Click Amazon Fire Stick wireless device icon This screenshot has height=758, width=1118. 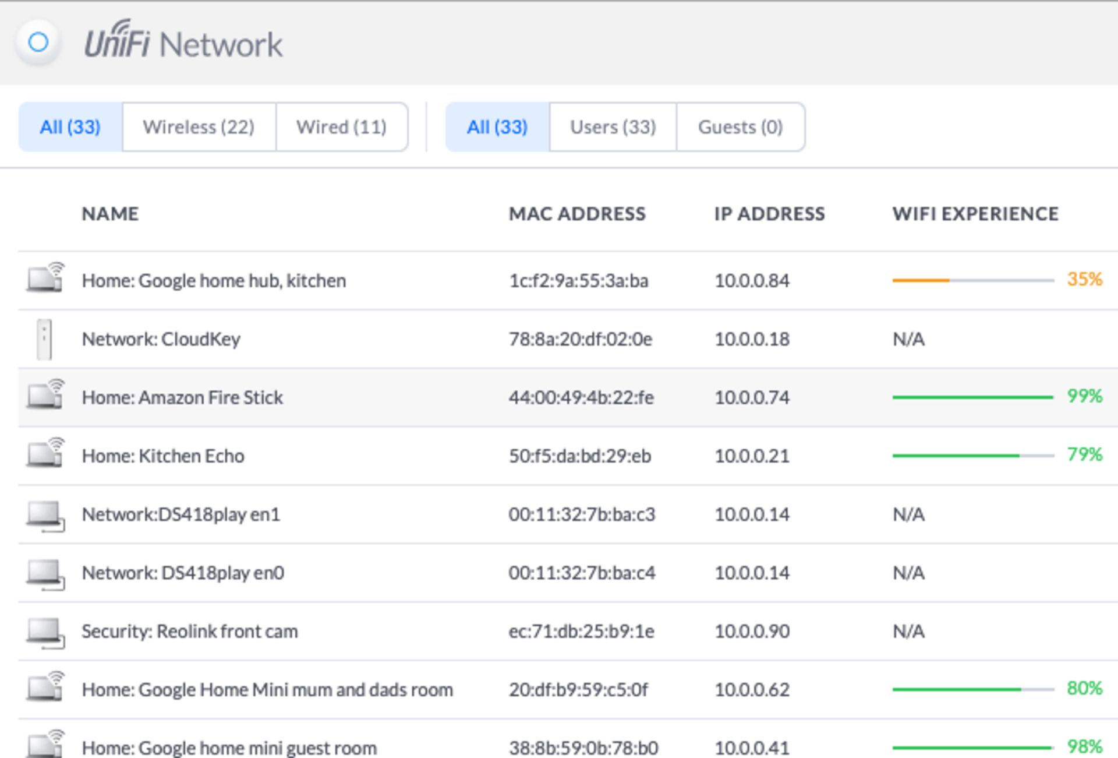coord(45,395)
